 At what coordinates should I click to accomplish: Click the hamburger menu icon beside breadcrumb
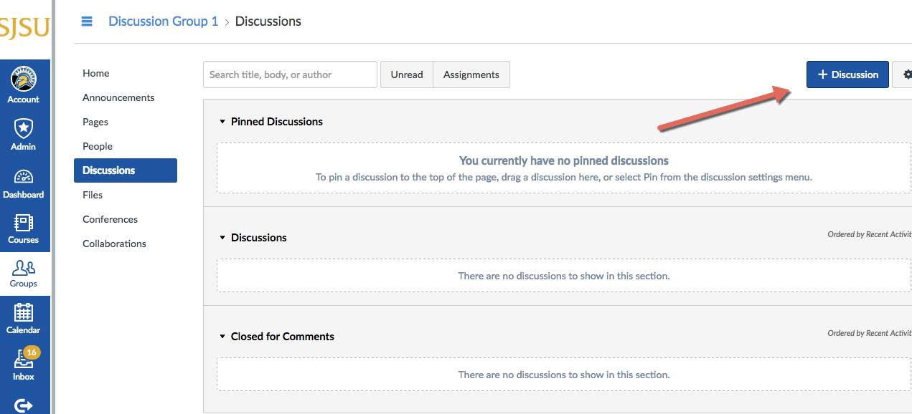point(87,21)
